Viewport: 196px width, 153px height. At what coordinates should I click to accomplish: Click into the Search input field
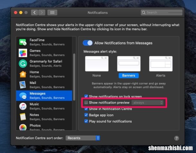tap(162, 13)
